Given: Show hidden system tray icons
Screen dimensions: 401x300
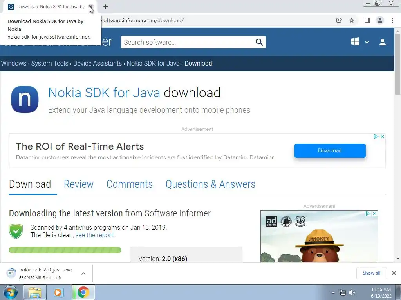Looking at the screenshot, I should point(333,293).
